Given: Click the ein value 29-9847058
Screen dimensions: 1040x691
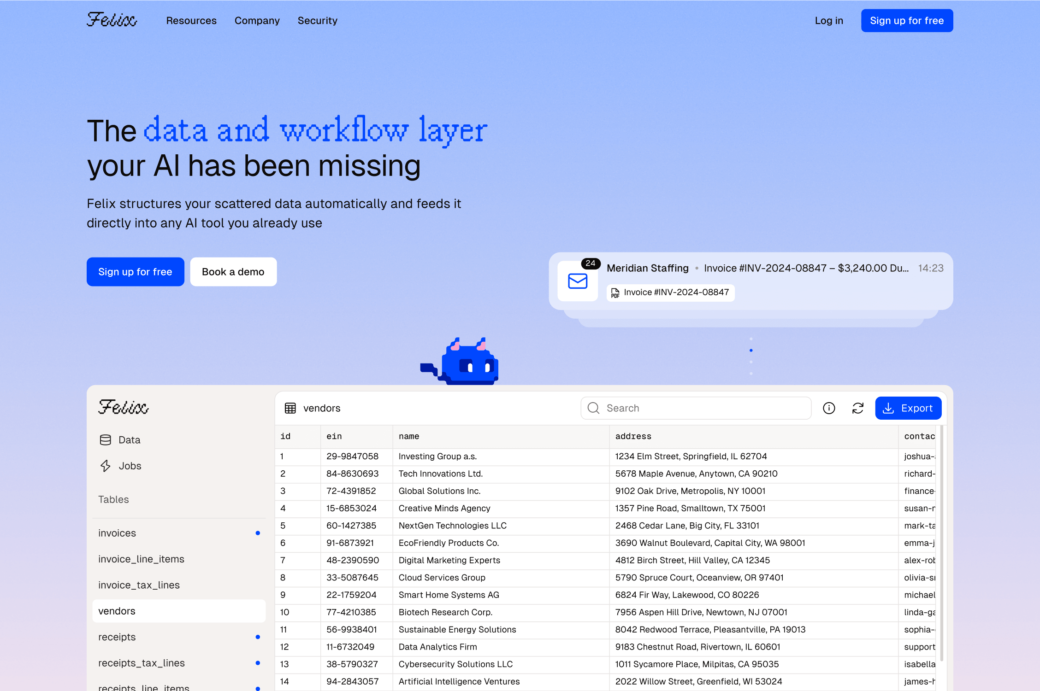Looking at the screenshot, I should [x=352, y=457].
